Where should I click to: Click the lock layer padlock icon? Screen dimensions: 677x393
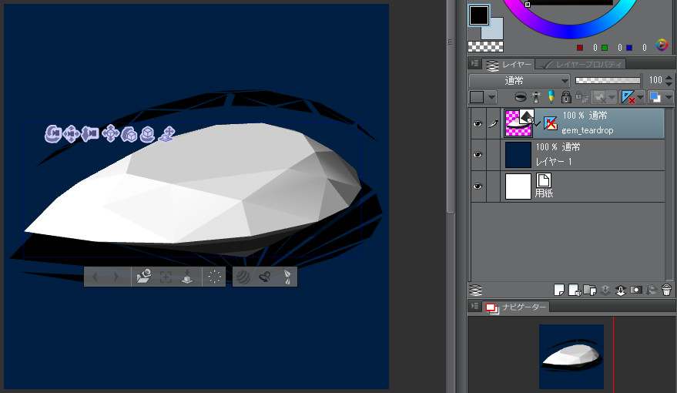tap(566, 98)
